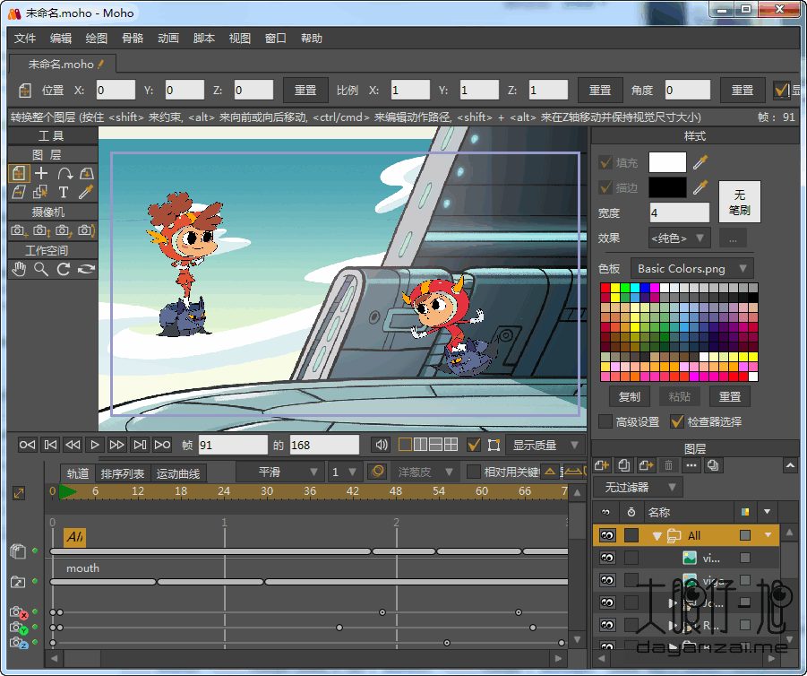This screenshot has height=676, width=807.
Task: Click 重置 button next to position Z
Action: [305, 91]
